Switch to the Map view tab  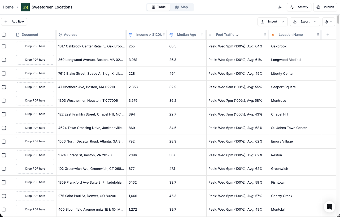tap(181, 7)
